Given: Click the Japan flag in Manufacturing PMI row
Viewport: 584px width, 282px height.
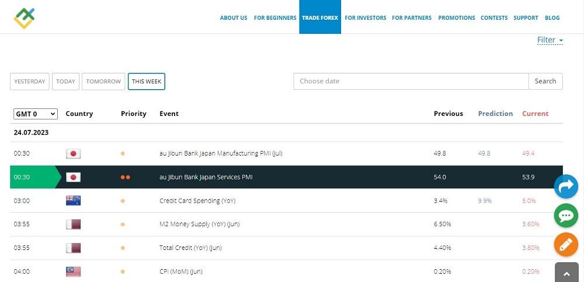Looking at the screenshot, I should point(73,154).
